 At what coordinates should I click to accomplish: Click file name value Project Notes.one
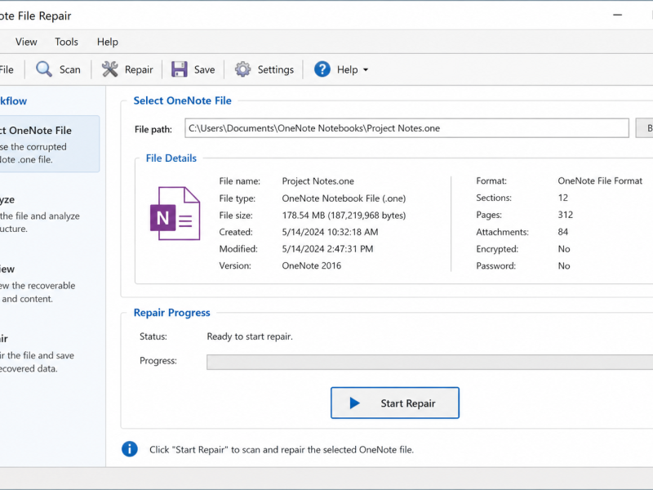pos(318,181)
